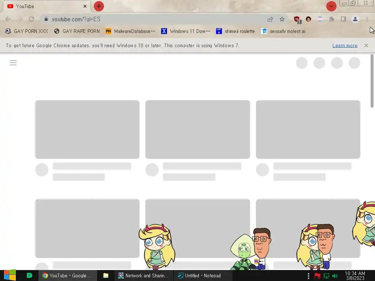
Task: Open the green chat app on taskbar
Action: [x=29, y=276]
